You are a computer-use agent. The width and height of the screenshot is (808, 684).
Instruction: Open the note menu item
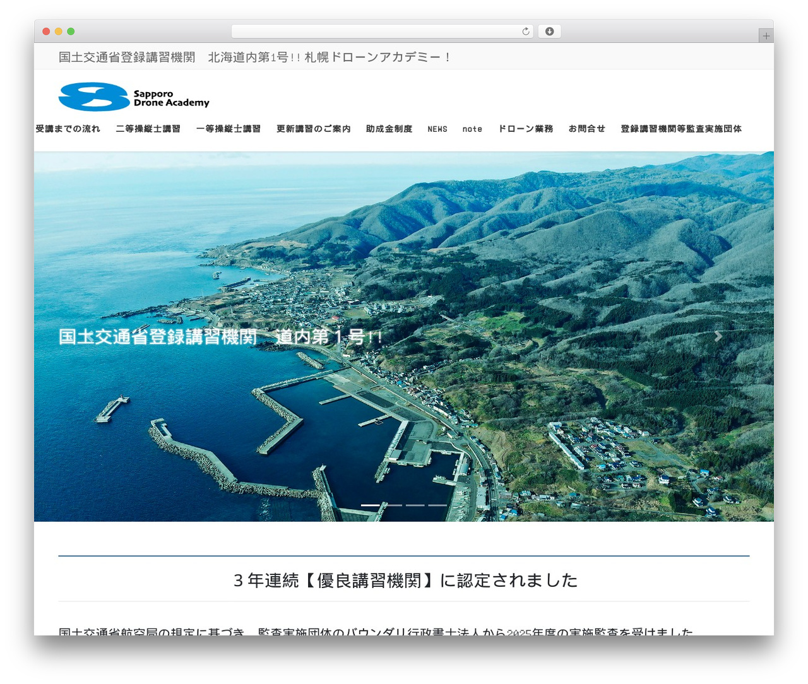pos(472,129)
